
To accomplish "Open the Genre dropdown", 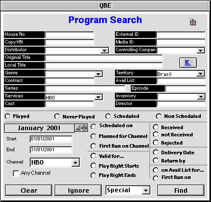I will coord(99,74).
